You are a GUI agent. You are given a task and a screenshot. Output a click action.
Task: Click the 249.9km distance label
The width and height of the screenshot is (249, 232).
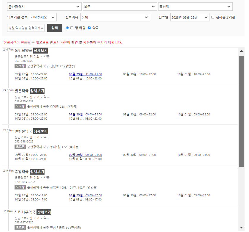[8, 170]
